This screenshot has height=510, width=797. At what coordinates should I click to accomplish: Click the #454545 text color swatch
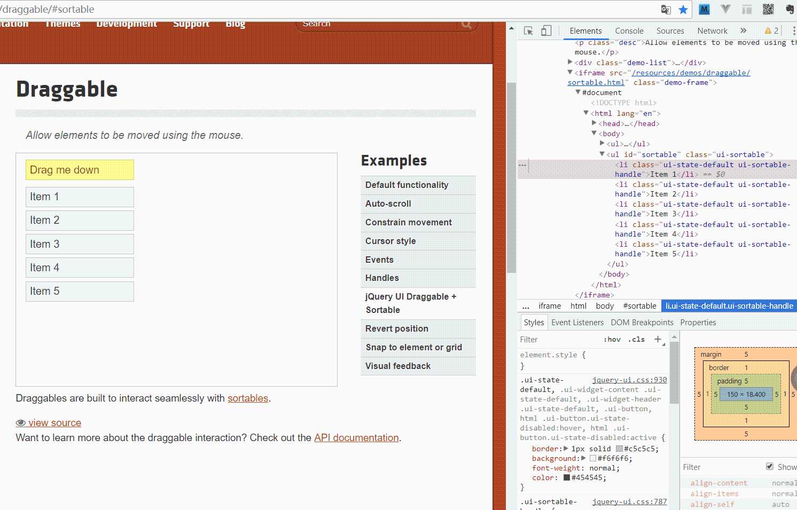[x=567, y=477]
